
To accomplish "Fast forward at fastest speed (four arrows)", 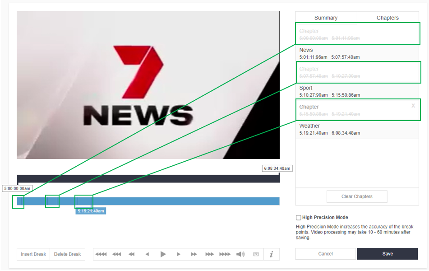I will pyautogui.click(x=225, y=254).
